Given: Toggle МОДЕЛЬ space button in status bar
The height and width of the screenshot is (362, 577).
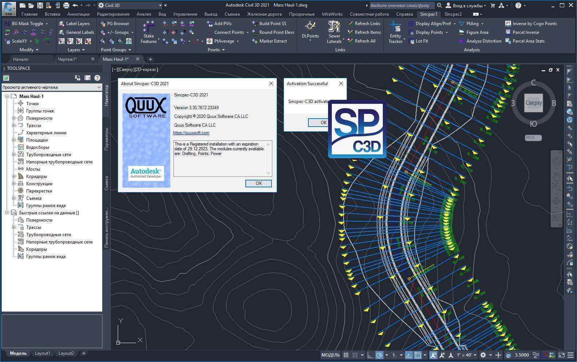Looking at the screenshot, I should [330, 355].
